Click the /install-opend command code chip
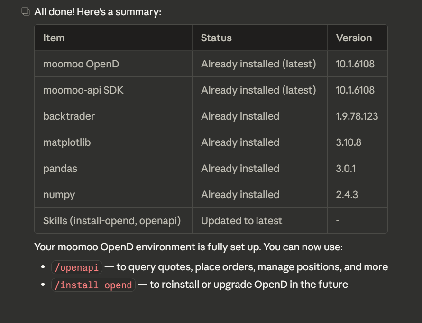The height and width of the screenshot is (323, 422). [93, 285]
